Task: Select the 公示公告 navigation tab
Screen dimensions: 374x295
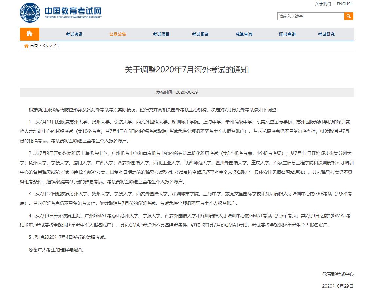Action: coord(118,34)
